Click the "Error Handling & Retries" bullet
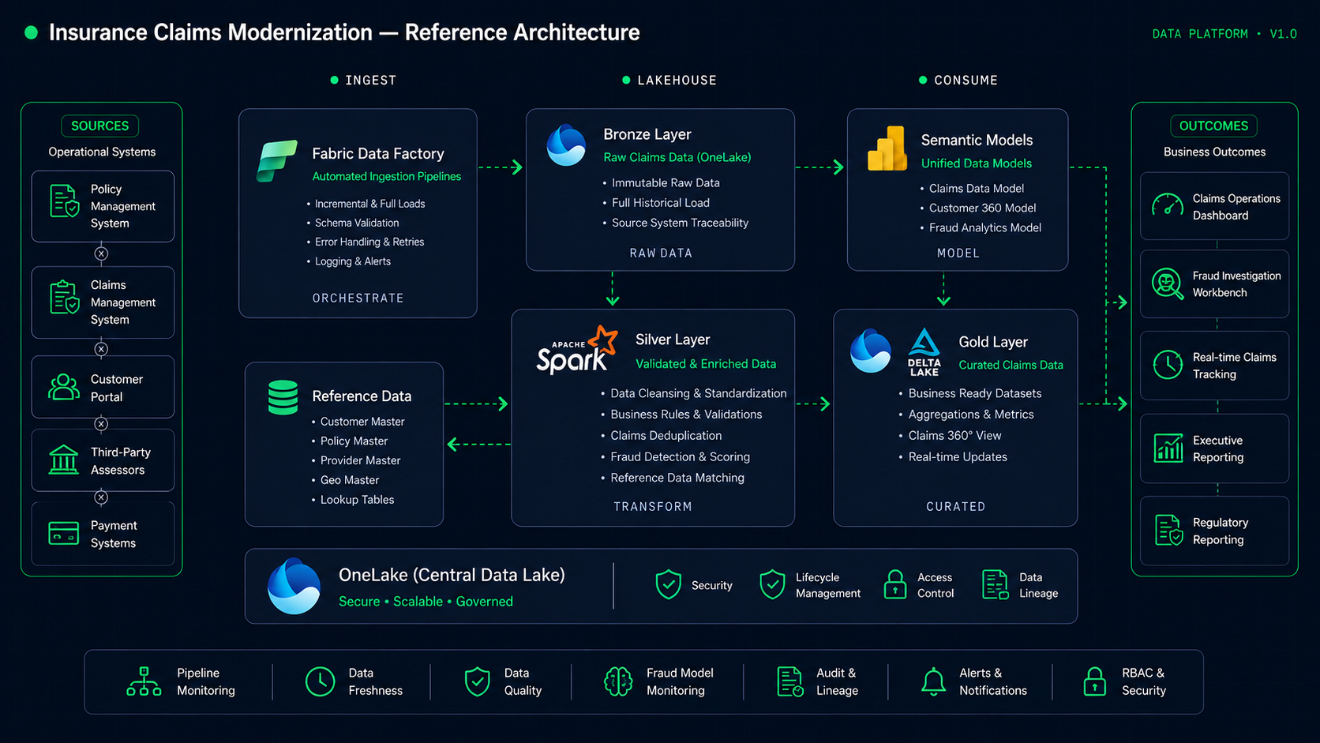 [x=369, y=242]
